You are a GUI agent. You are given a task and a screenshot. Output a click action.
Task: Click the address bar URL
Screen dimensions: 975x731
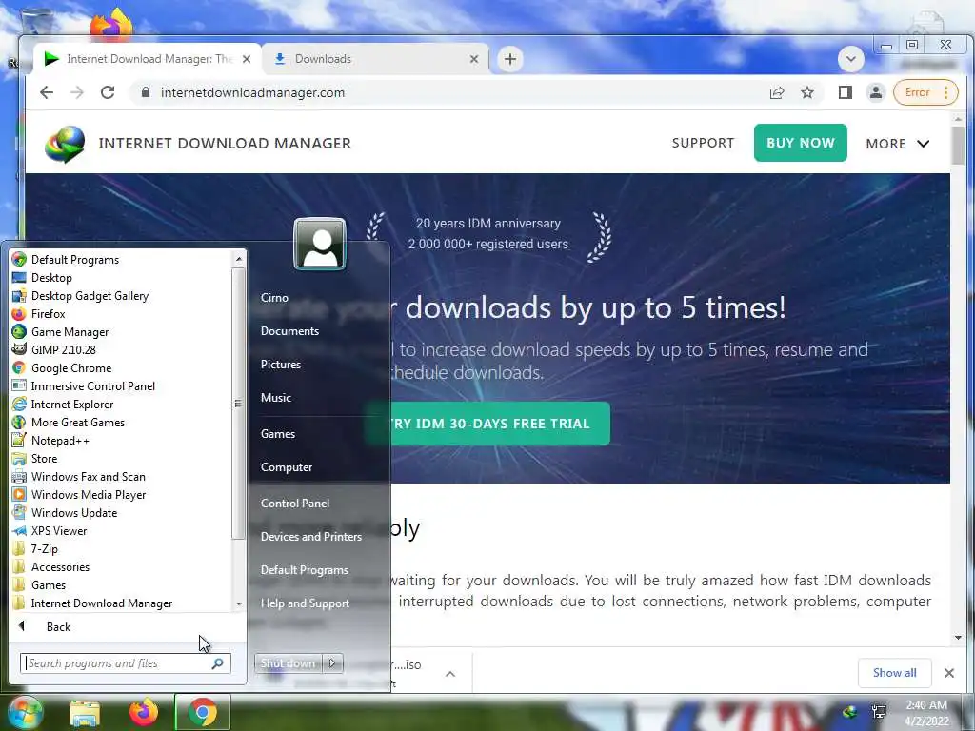(252, 92)
